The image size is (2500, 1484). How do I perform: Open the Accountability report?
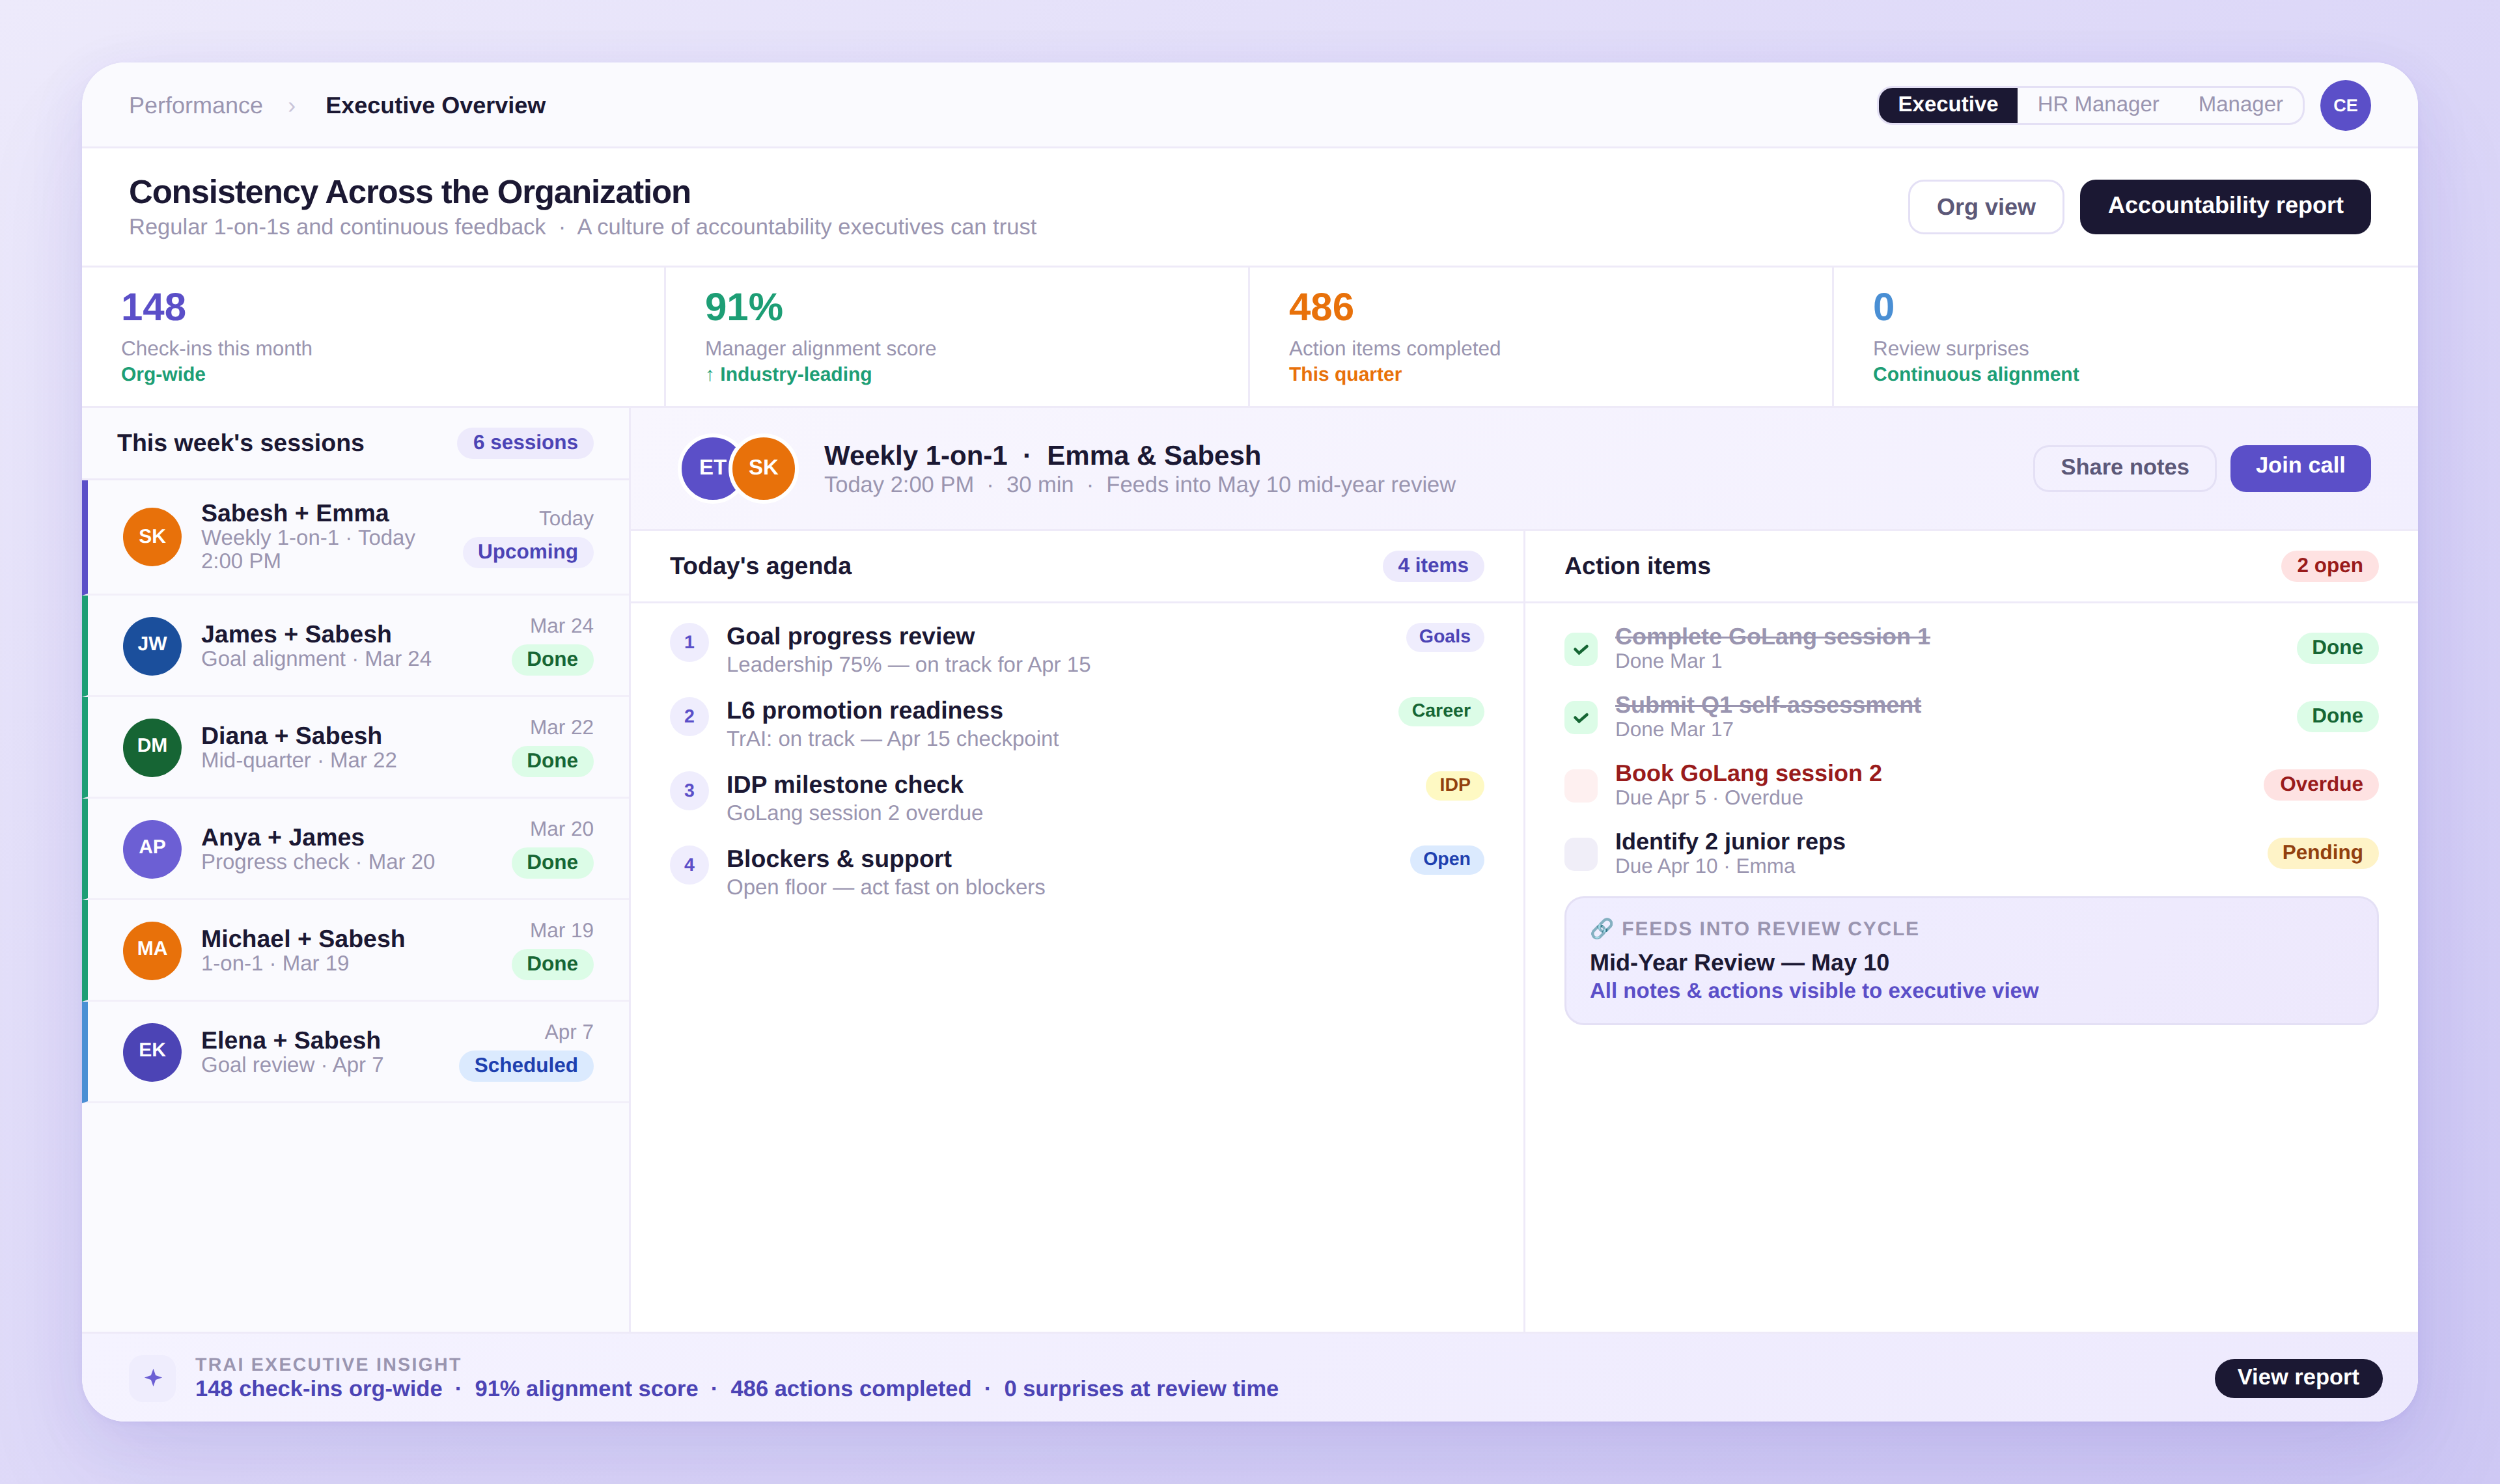tap(2225, 206)
